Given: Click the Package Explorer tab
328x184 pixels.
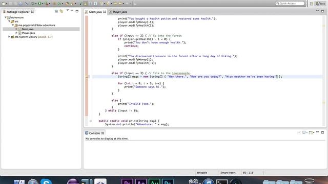Looking at the screenshot, I should tap(18, 12).
